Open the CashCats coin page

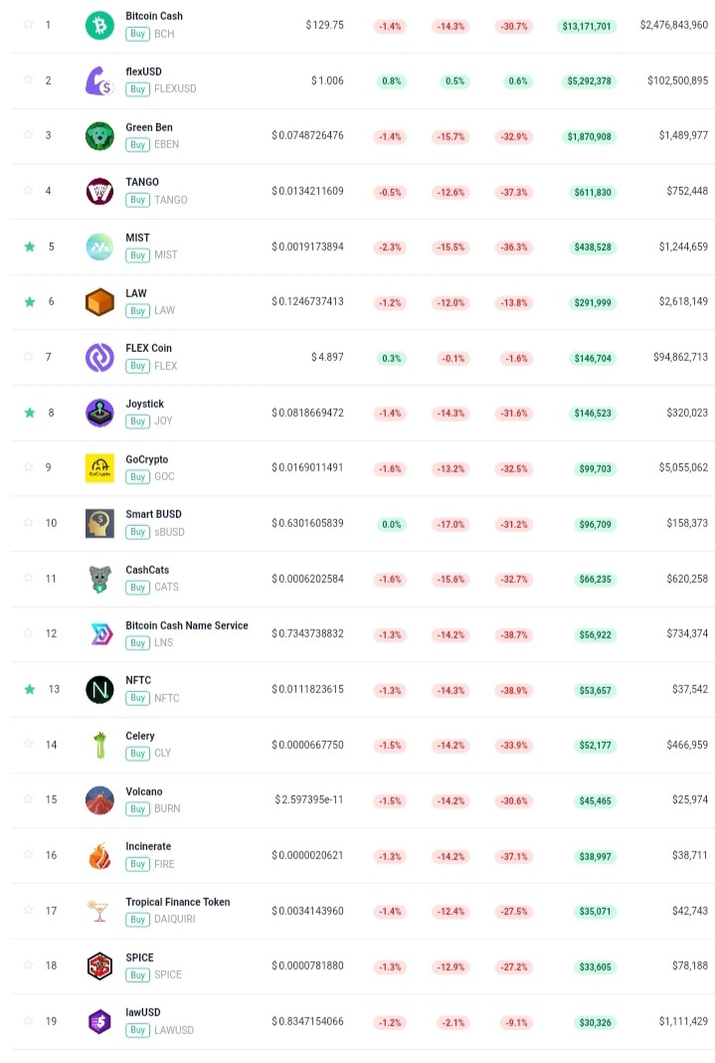click(x=147, y=570)
